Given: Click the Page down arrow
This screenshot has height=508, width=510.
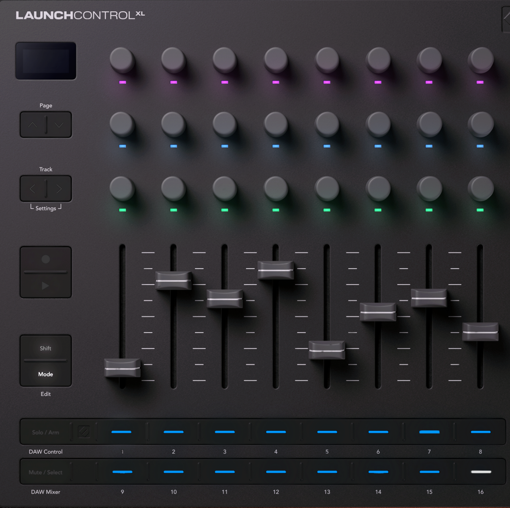Looking at the screenshot, I should [59, 125].
